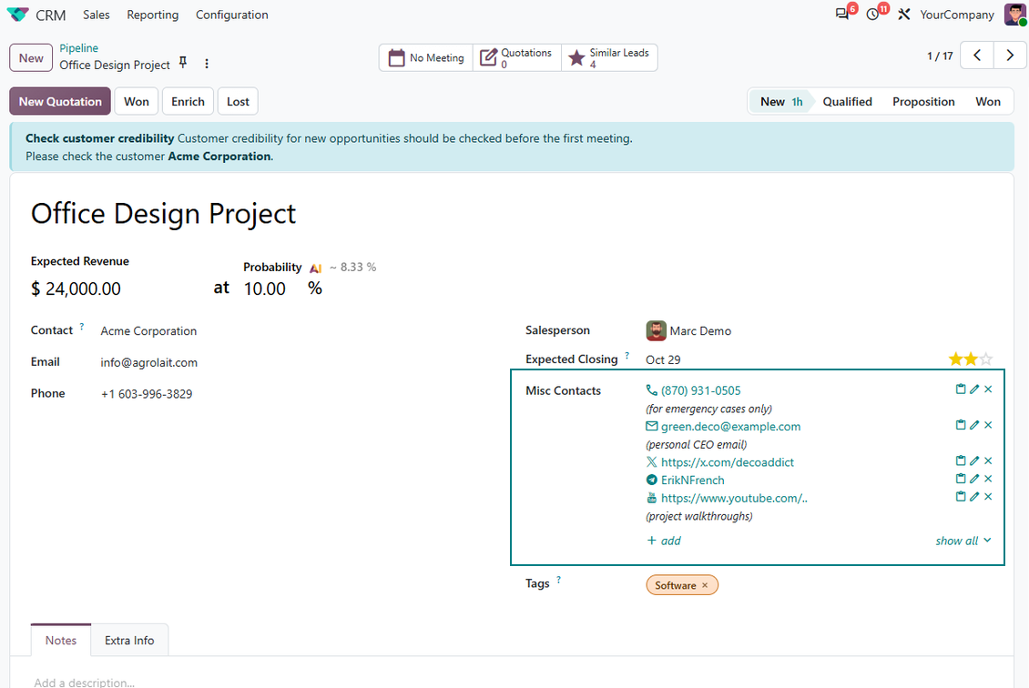Open the Reporting menu
Image resolution: width=1029 pixels, height=688 pixels.
click(x=152, y=15)
